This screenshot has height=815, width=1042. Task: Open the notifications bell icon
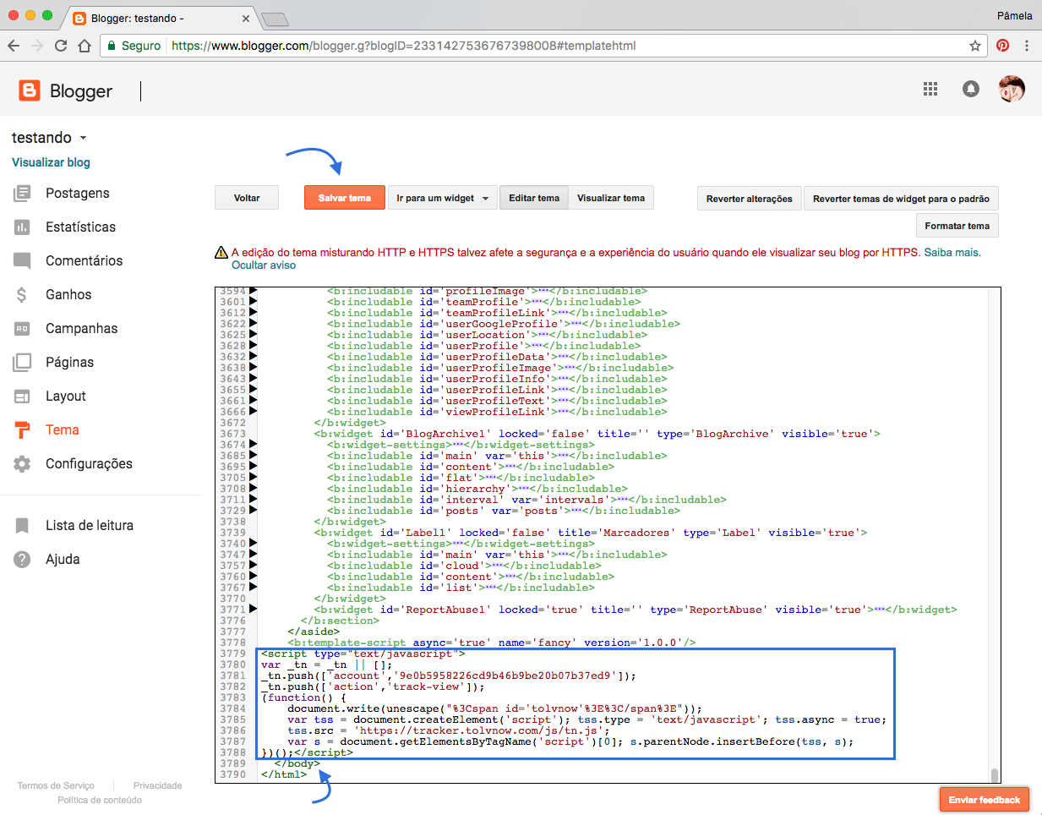971,89
